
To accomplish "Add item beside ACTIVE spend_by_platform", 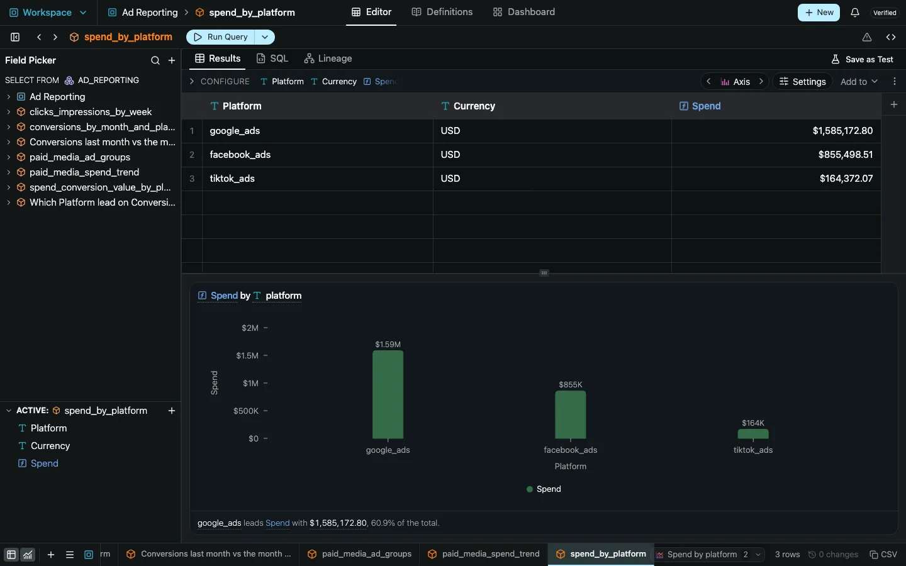I will (x=171, y=411).
